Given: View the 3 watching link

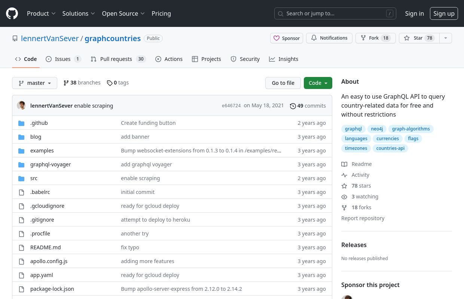Looking at the screenshot, I should pos(360,197).
